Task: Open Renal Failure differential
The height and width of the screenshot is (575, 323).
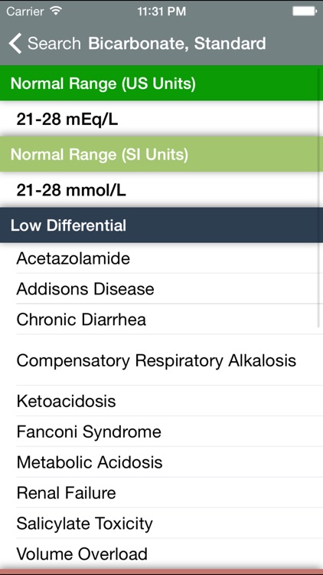Action: pos(161,492)
